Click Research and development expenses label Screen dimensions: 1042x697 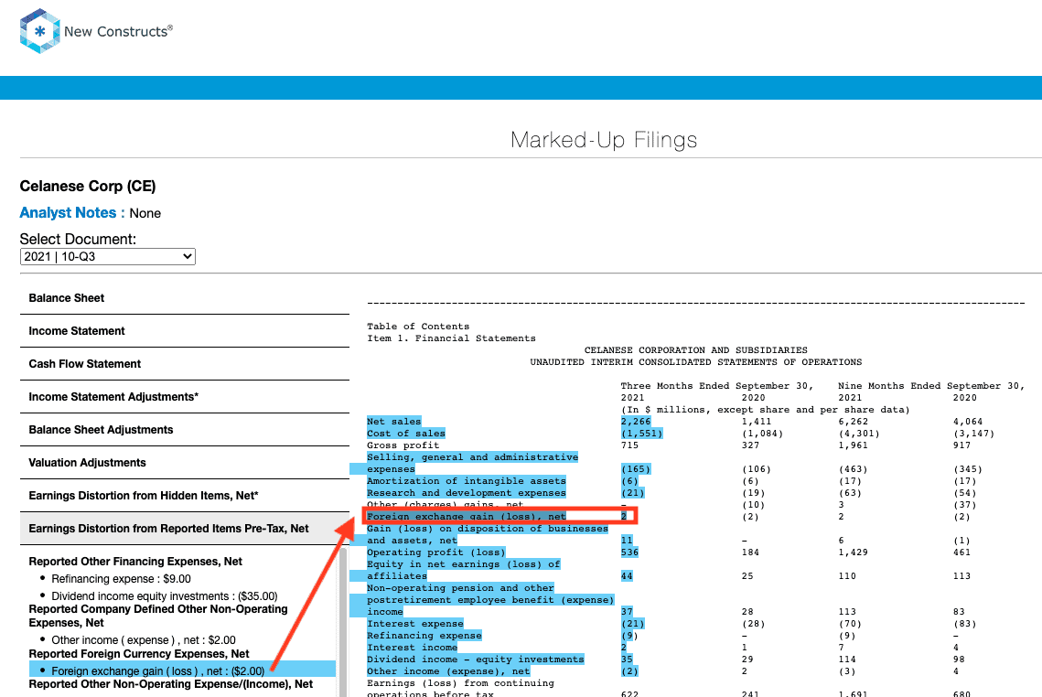coord(466,493)
